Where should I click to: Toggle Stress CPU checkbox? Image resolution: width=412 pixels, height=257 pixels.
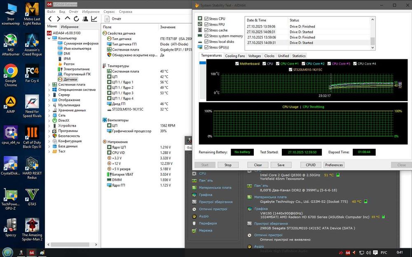click(x=206, y=19)
